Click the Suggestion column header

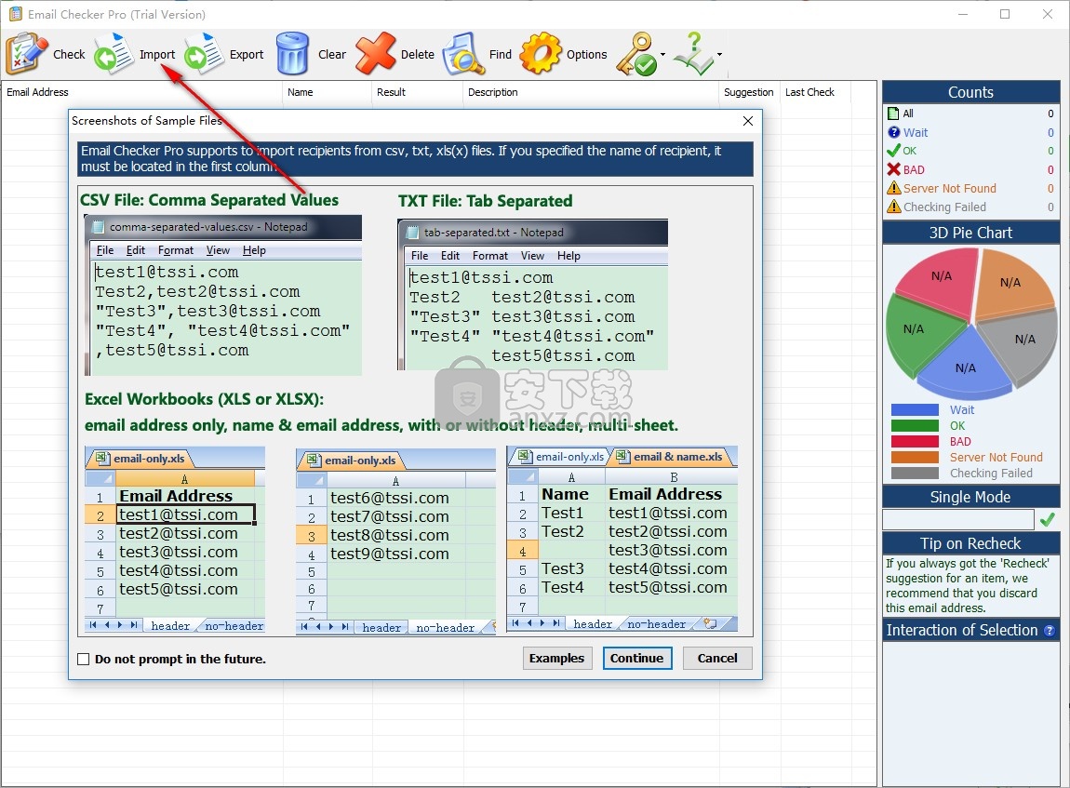click(x=749, y=92)
